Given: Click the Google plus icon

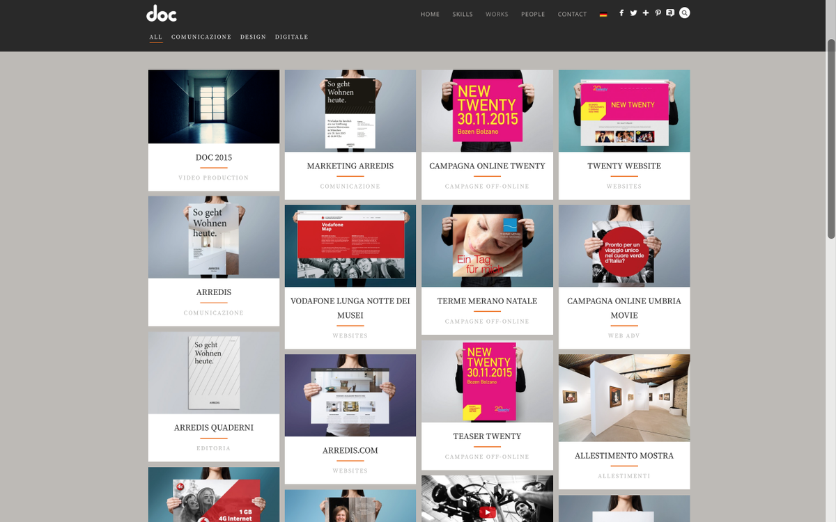Looking at the screenshot, I should 646,13.
